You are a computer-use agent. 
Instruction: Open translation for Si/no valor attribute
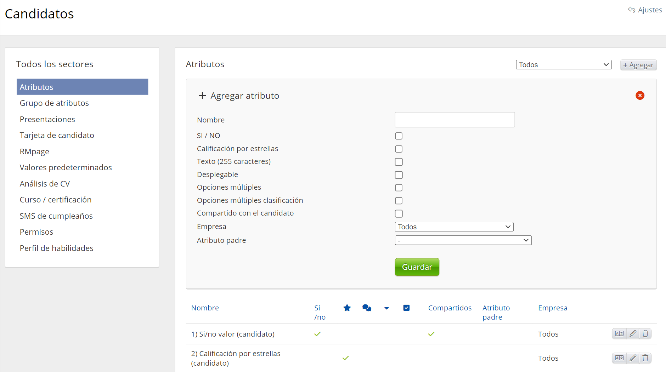point(619,333)
